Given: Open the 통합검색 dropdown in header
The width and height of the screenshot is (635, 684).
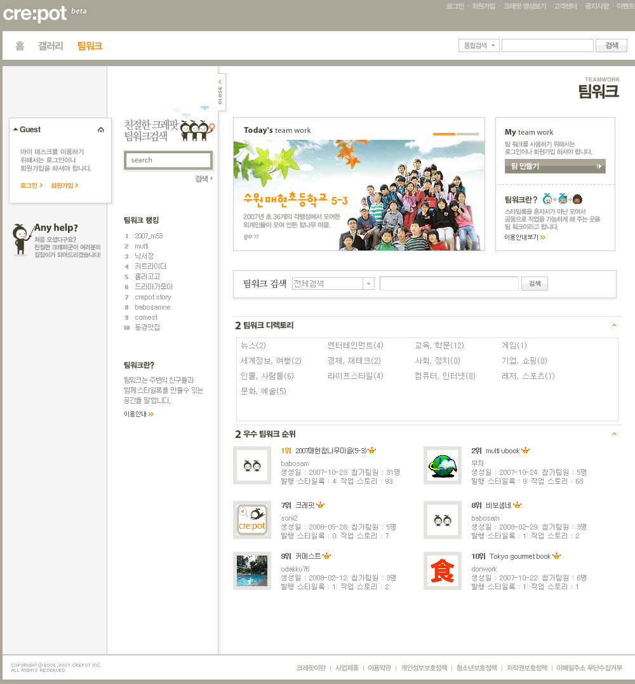Looking at the screenshot, I should (x=479, y=46).
